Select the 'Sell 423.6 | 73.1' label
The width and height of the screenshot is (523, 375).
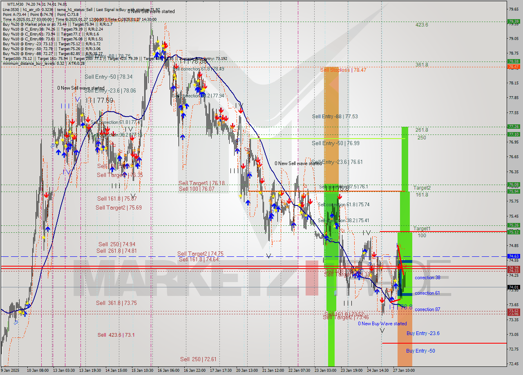[x=116, y=335]
